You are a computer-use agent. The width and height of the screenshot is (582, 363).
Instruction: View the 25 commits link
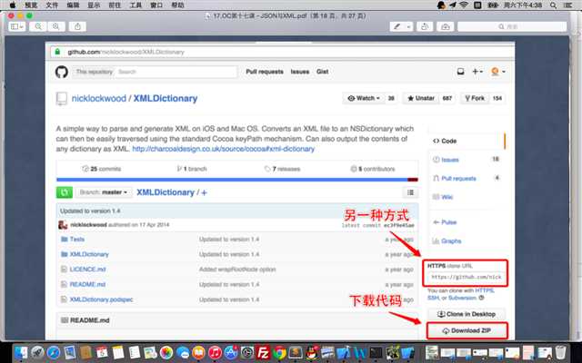102,169
